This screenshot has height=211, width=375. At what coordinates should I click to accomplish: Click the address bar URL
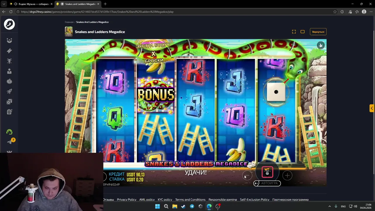(x=97, y=12)
